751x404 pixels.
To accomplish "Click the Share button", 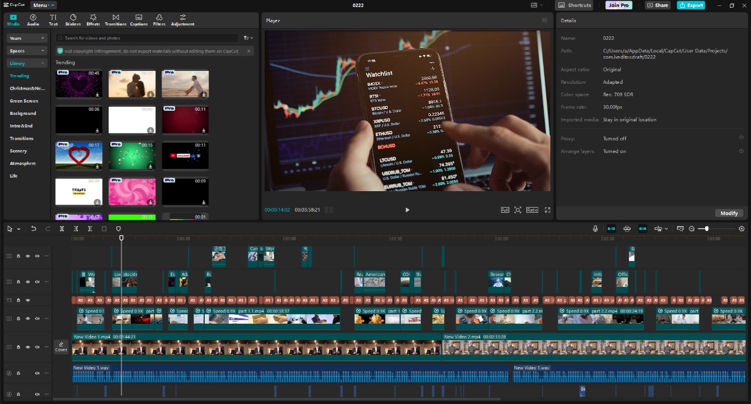I will [x=658, y=5].
